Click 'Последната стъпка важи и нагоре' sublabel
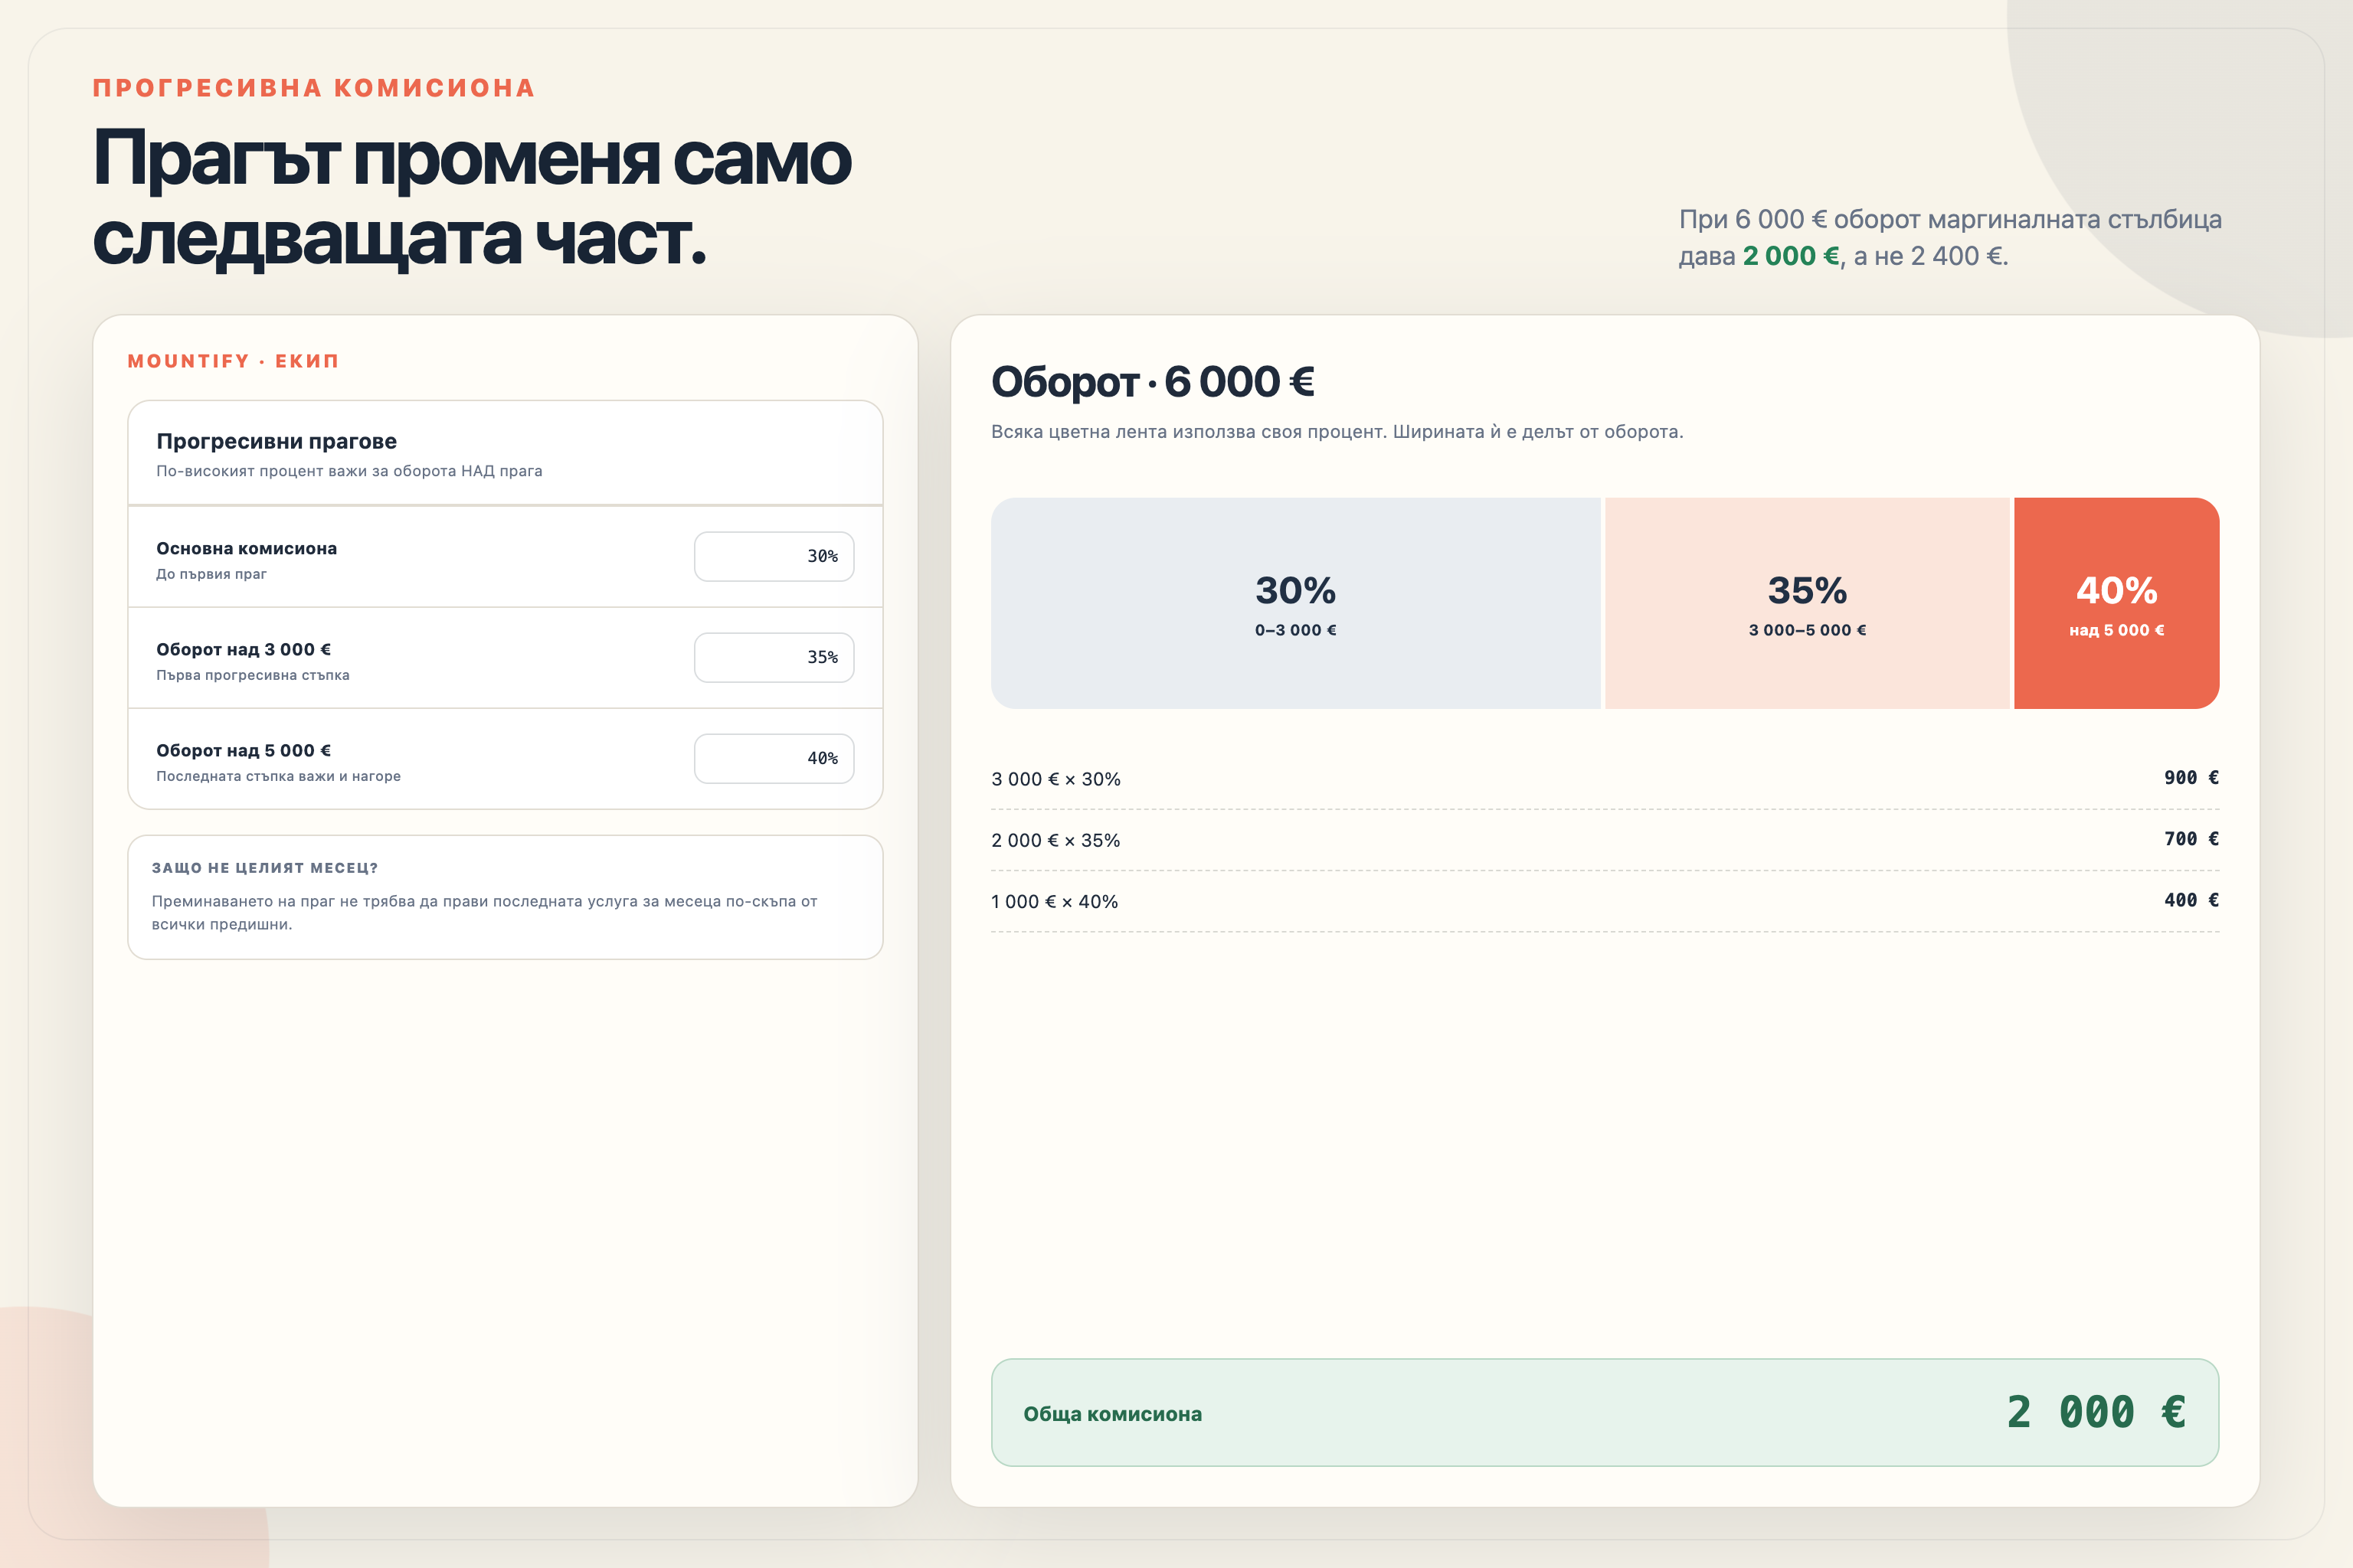The image size is (2353, 1568). 278,776
